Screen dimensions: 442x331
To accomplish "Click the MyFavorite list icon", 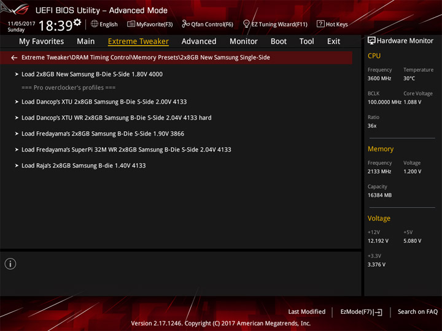I will 131,24.
